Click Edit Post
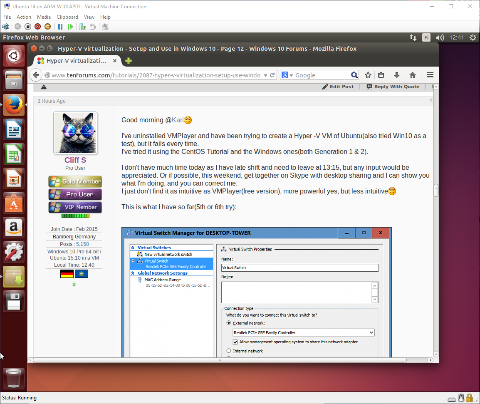This screenshot has height=404, width=480. point(338,87)
